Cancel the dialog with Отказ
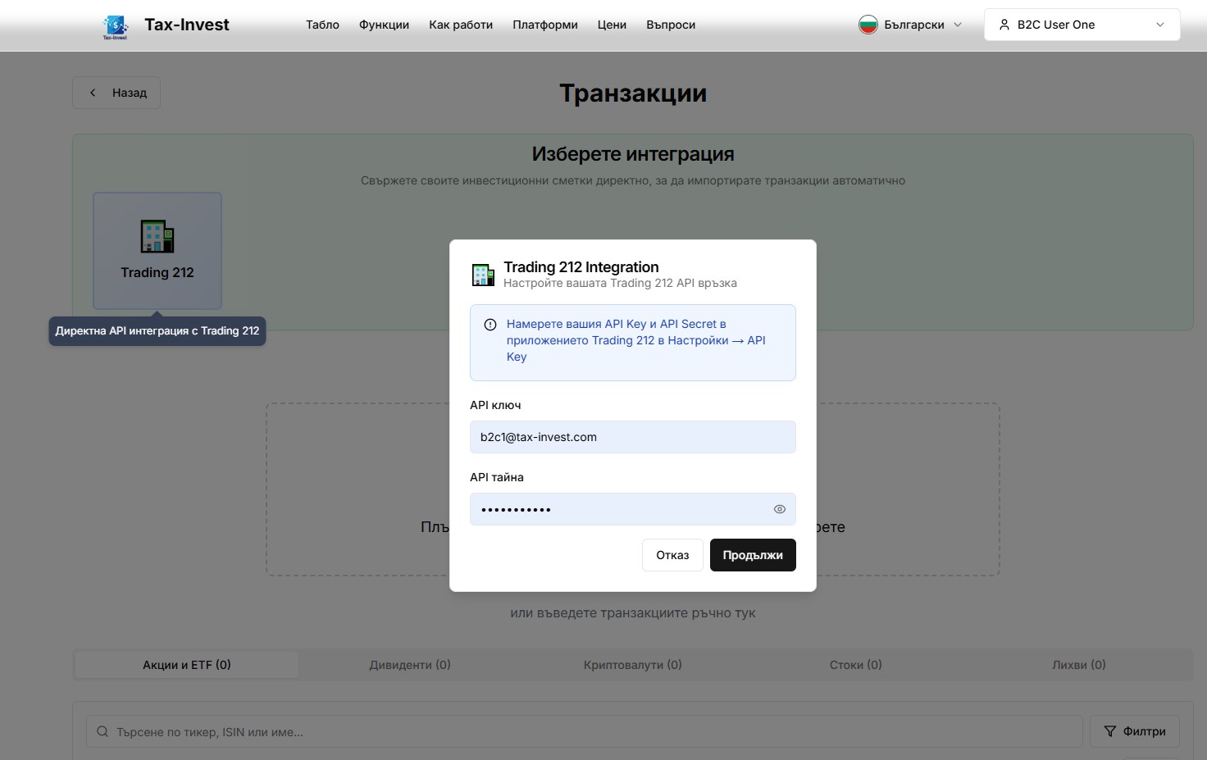 pyautogui.click(x=672, y=555)
